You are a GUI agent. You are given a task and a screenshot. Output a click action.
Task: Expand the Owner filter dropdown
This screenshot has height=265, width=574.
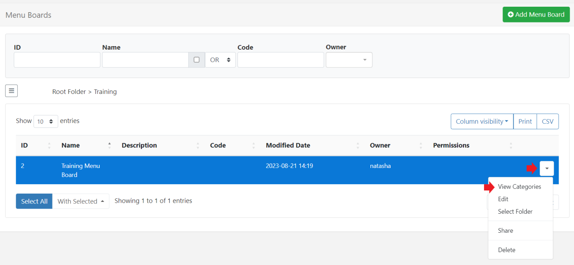pyautogui.click(x=349, y=60)
